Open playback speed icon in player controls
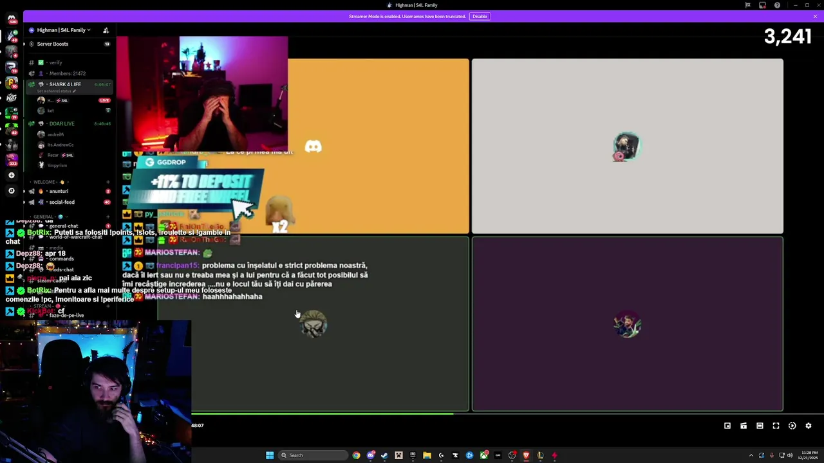The width and height of the screenshot is (824, 463). click(792, 426)
